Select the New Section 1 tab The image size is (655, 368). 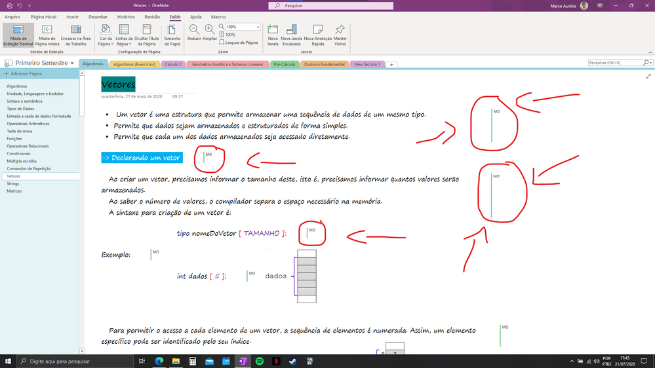367,64
